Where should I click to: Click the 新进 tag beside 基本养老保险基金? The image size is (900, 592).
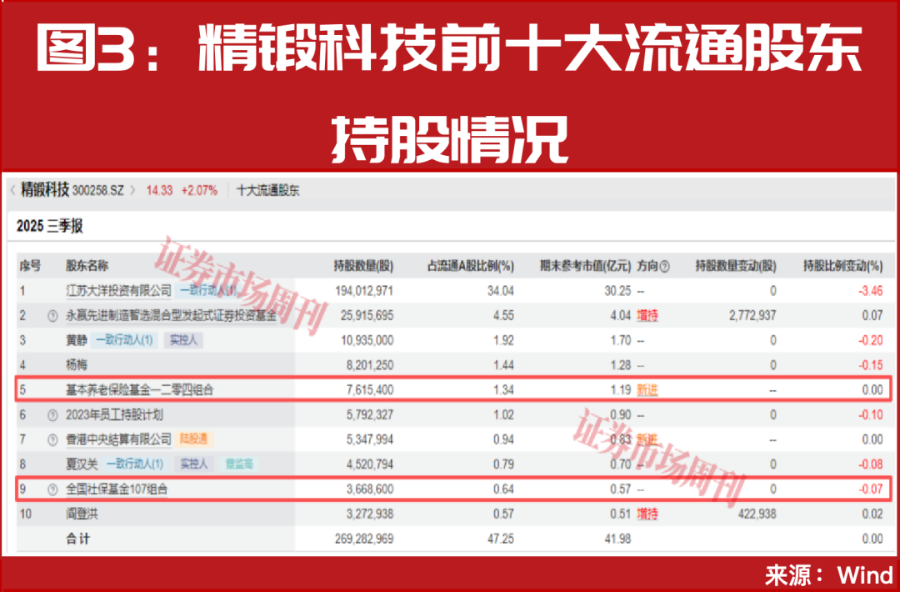(x=647, y=389)
